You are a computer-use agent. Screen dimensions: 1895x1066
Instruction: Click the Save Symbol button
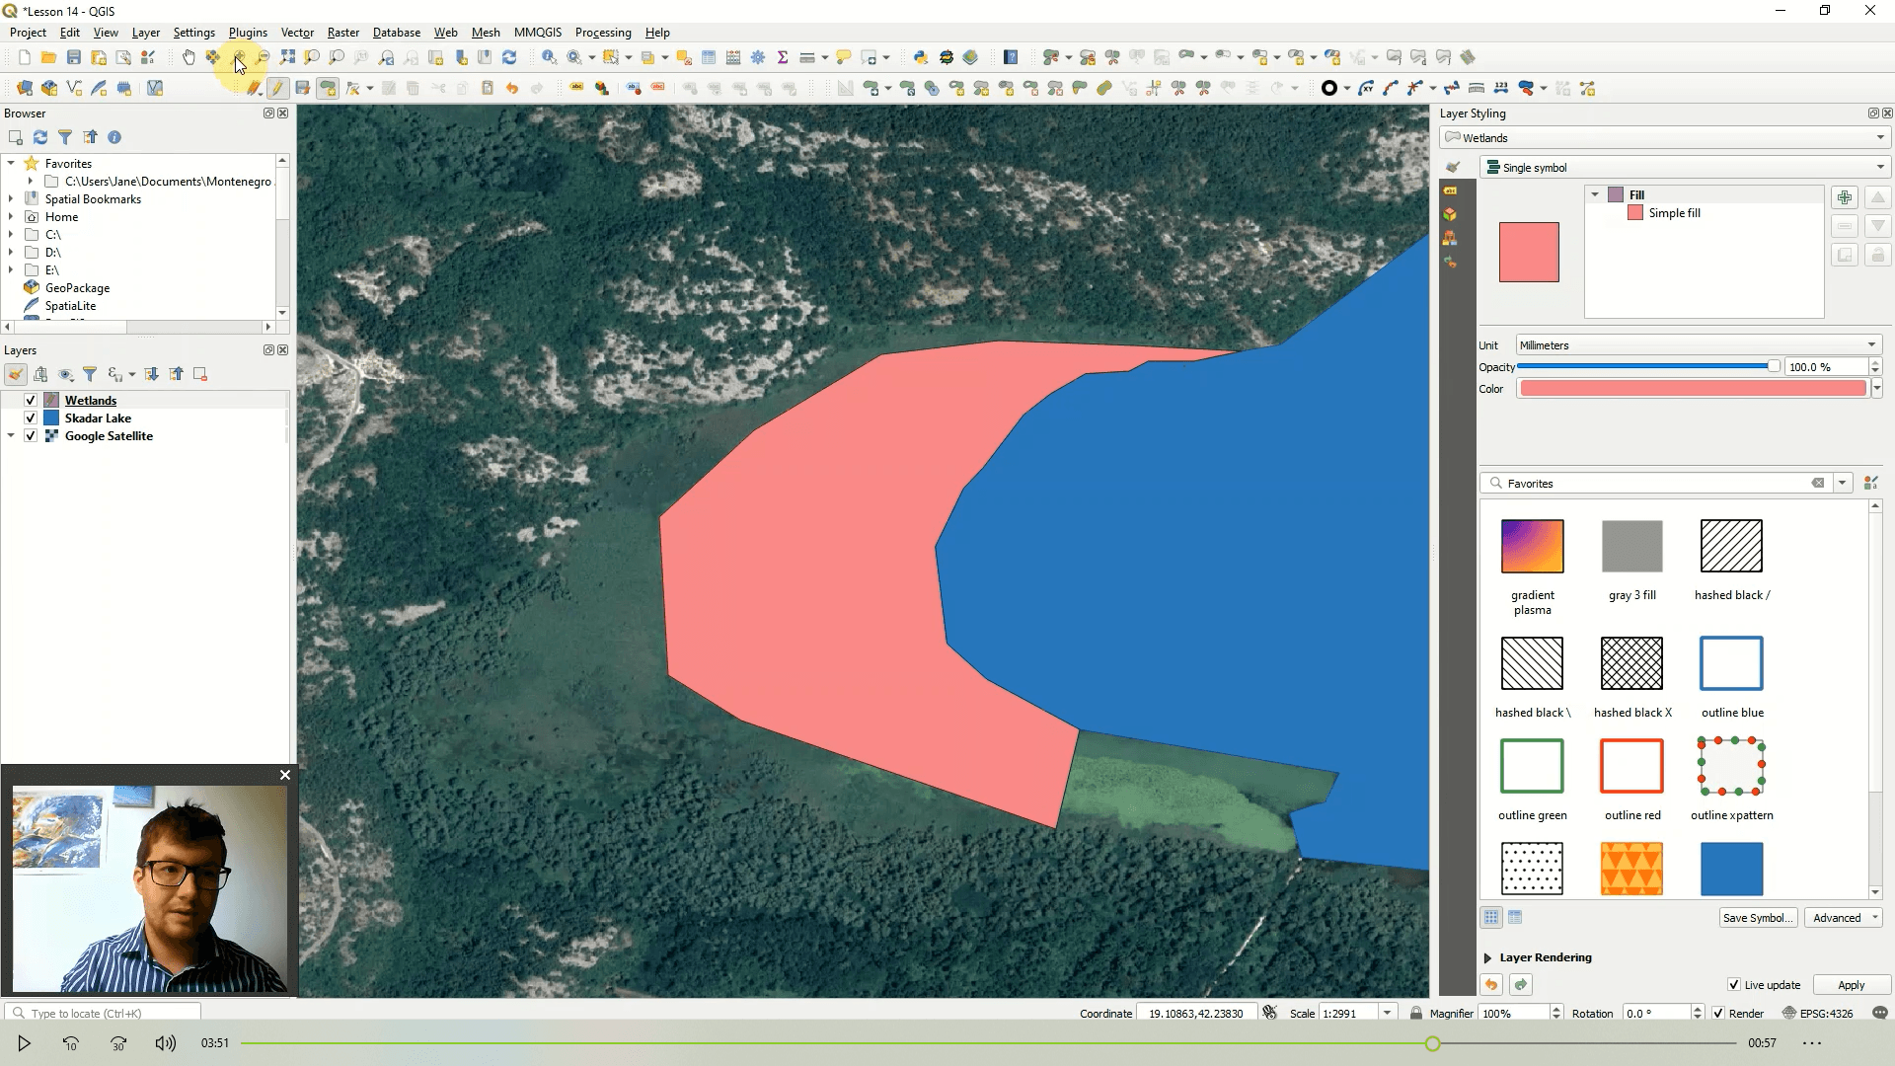1757,918
